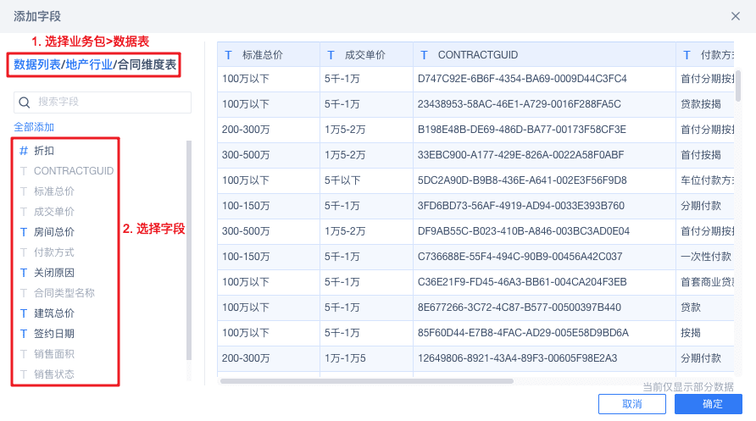Add the 签约日期 field
This screenshot has height=421, width=756.
[54, 333]
